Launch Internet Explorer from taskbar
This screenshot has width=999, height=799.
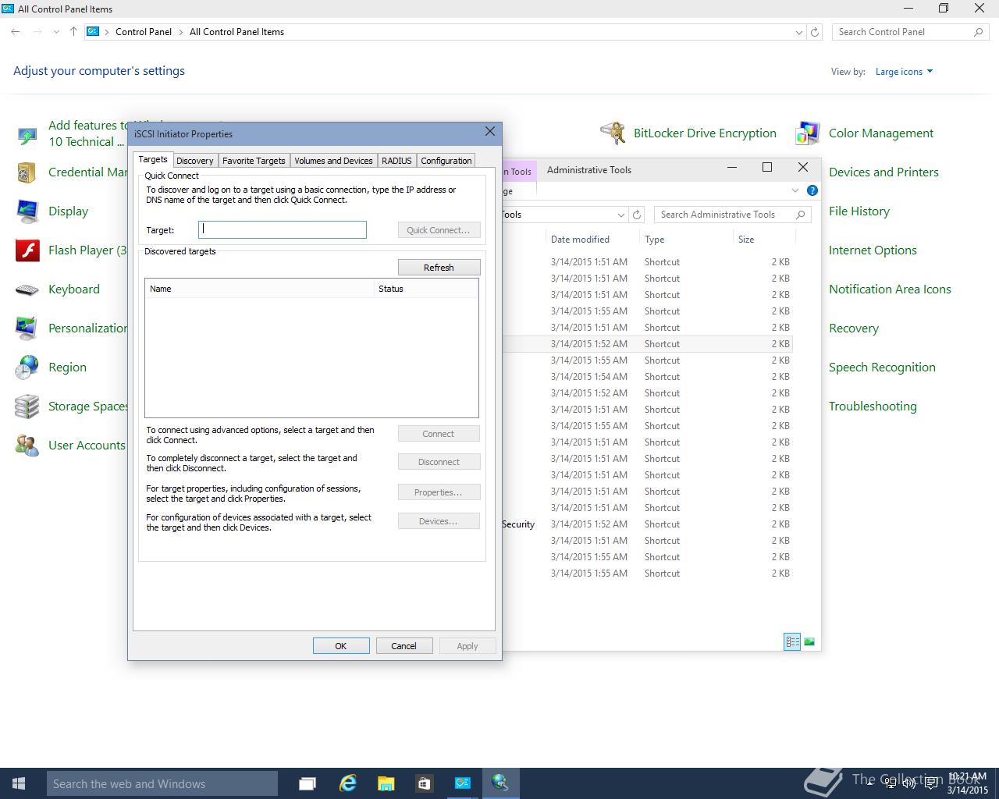(x=347, y=783)
